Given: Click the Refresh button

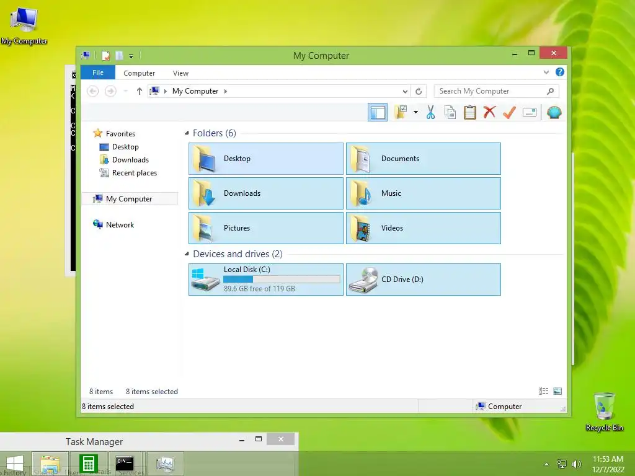Looking at the screenshot, I should click(419, 91).
